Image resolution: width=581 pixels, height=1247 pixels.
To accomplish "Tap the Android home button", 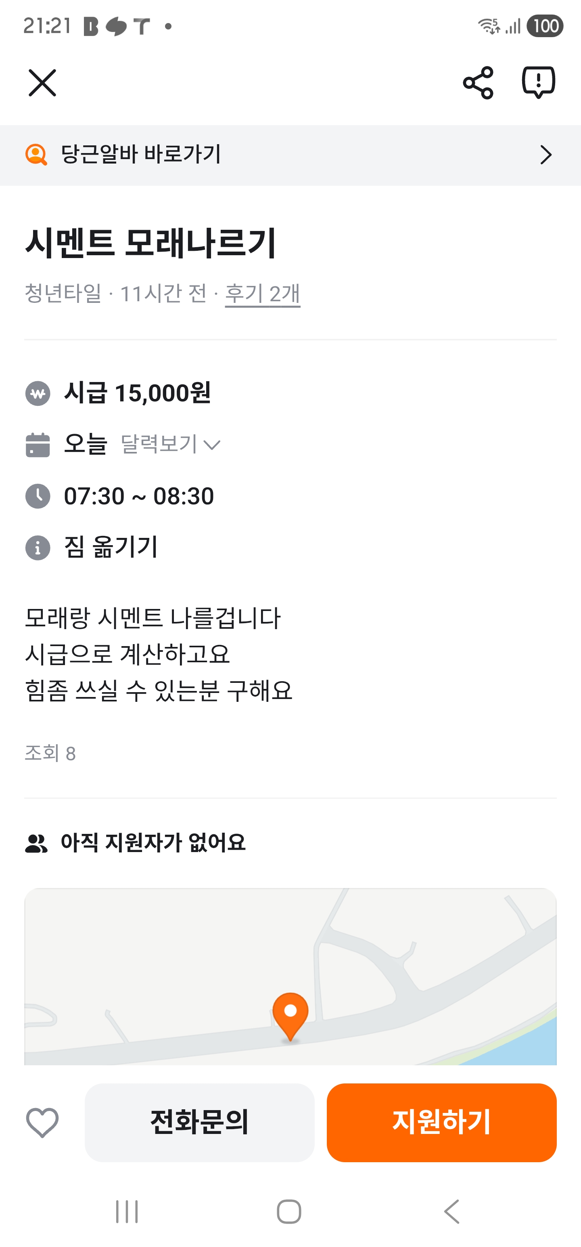I will (x=289, y=1211).
